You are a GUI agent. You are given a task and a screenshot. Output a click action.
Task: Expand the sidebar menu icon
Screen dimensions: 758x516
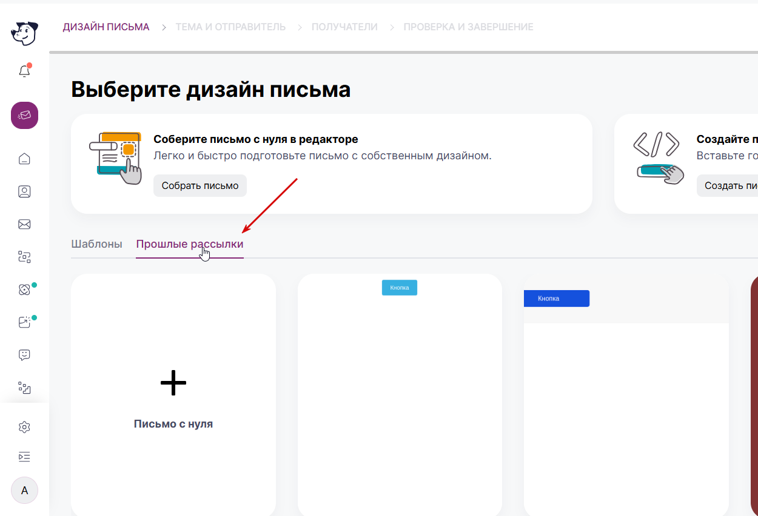point(24,457)
